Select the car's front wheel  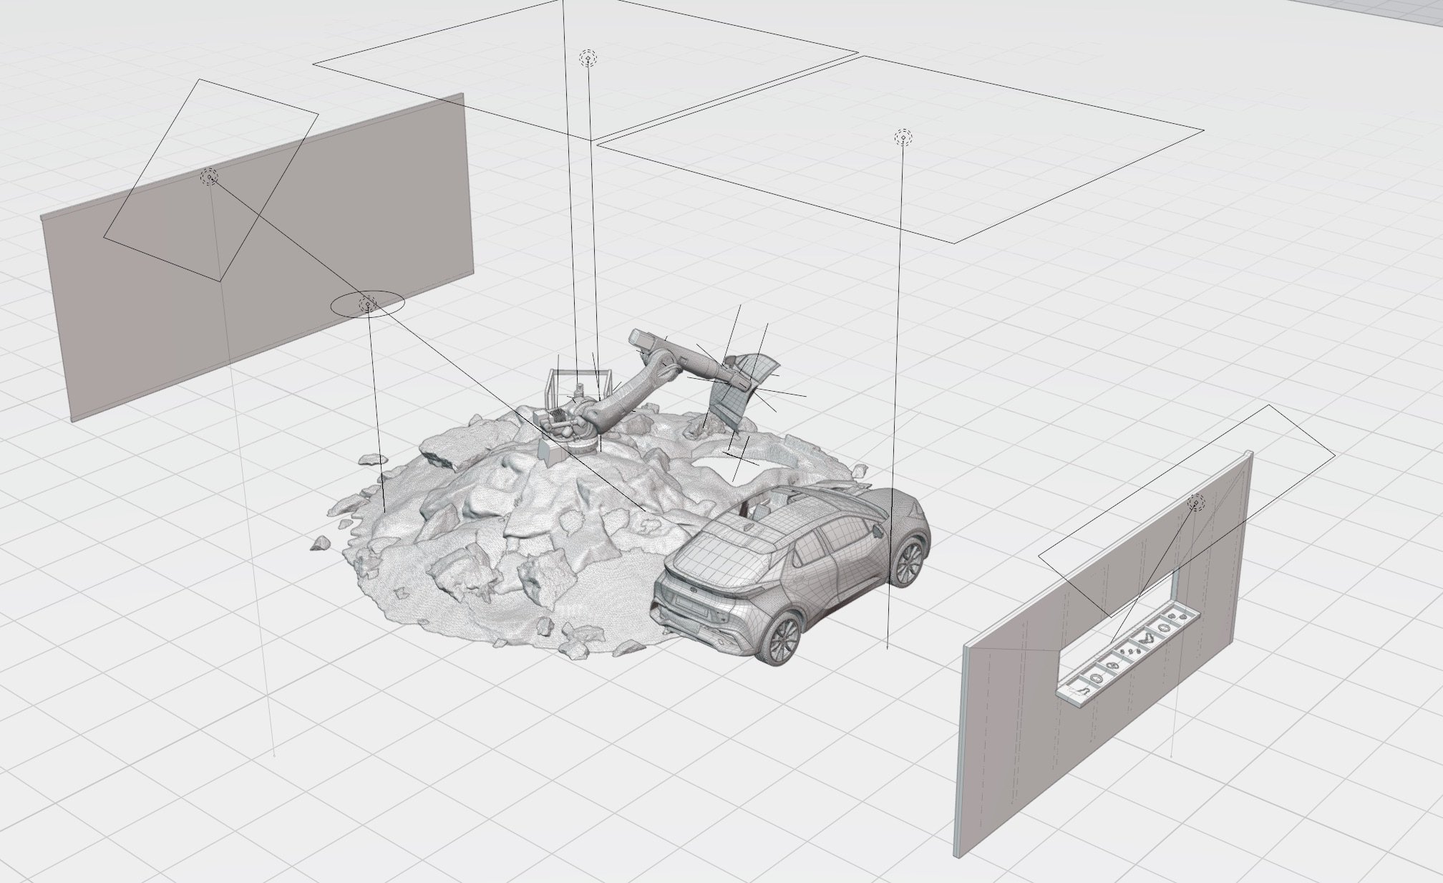910,560
